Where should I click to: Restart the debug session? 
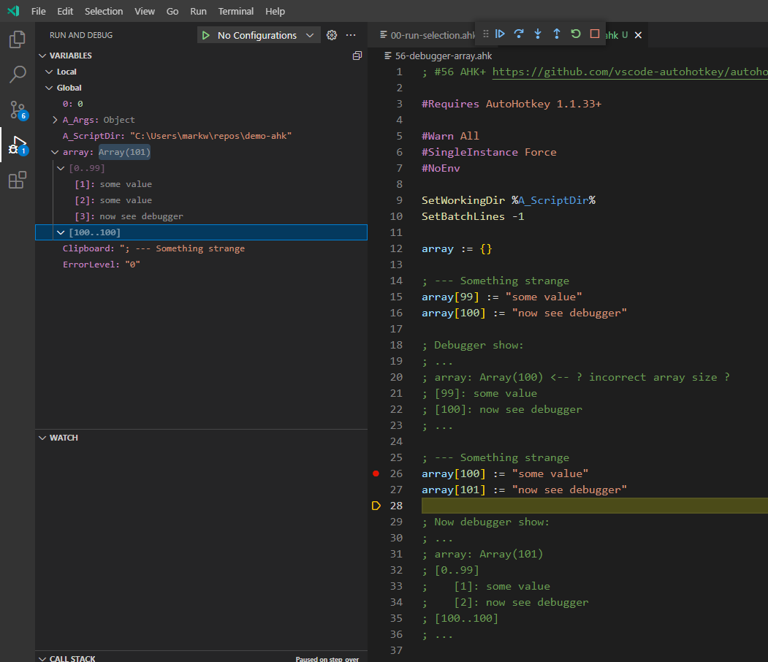coord(576,34)
